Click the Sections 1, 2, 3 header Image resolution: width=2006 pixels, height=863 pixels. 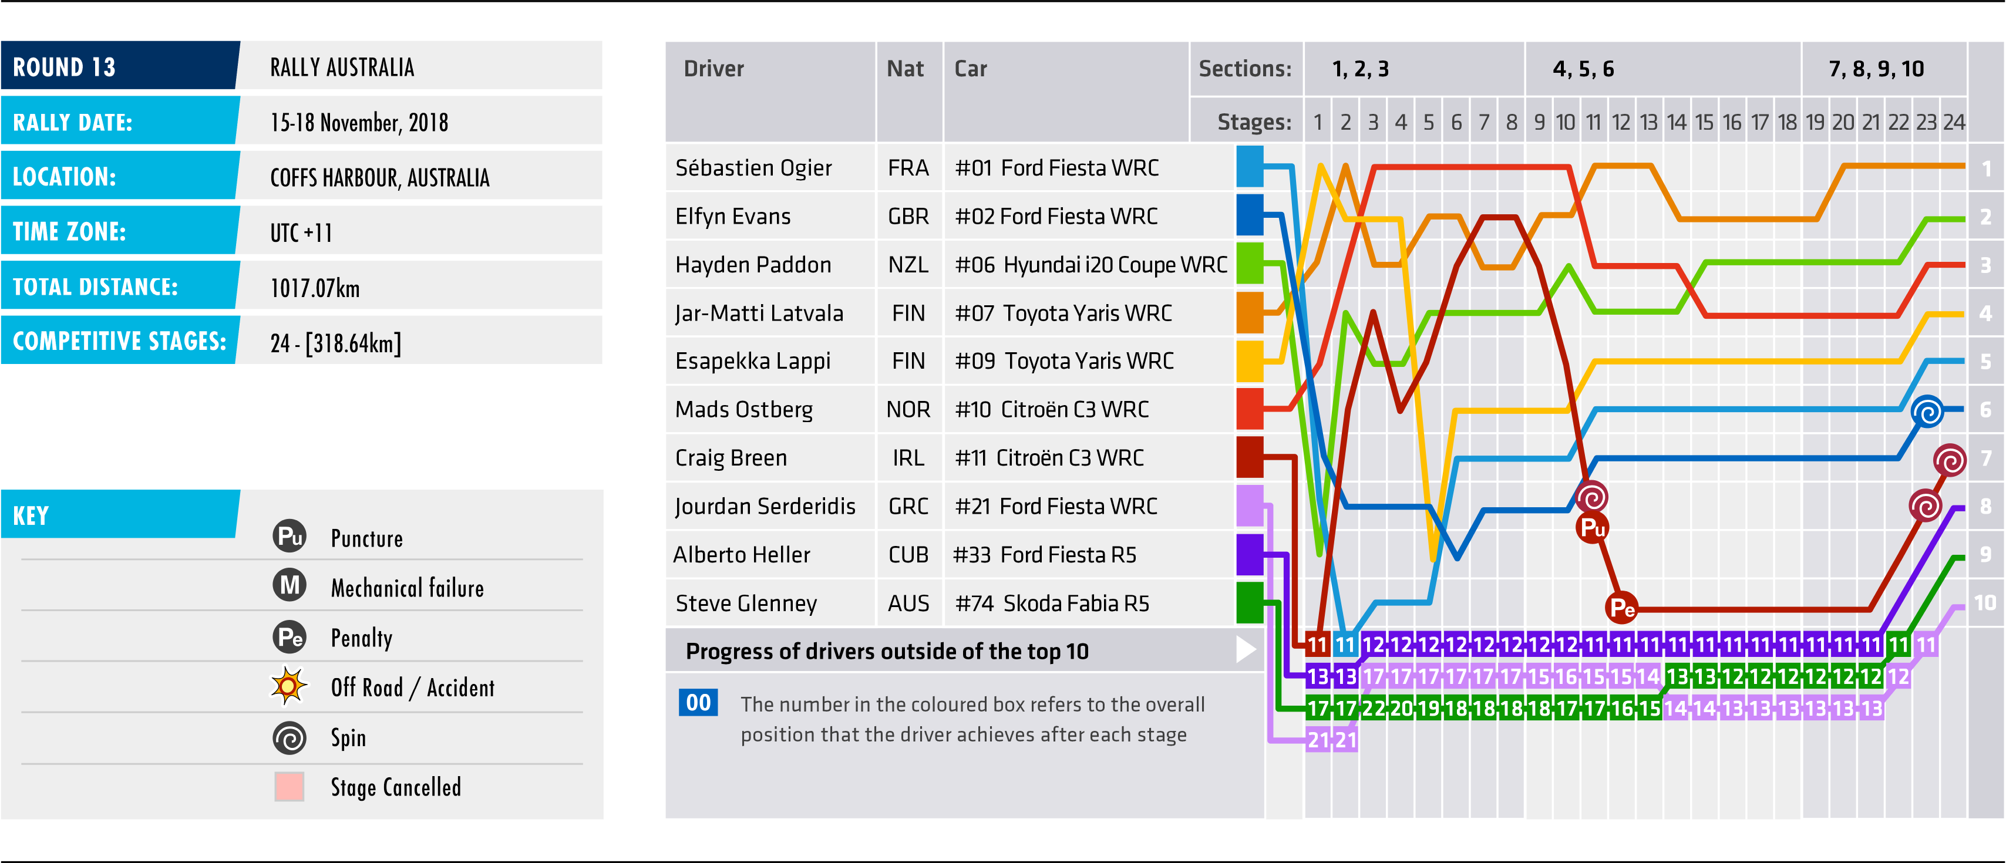pyautogui.click(x=1361, y=69)
